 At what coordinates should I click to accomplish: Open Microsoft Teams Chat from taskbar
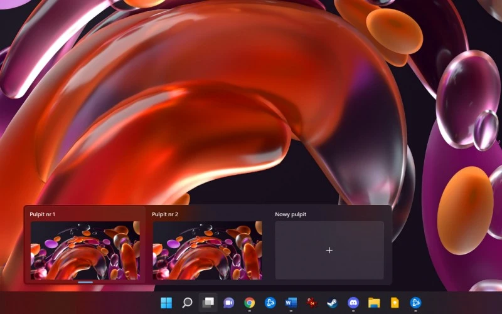(228, 303)
